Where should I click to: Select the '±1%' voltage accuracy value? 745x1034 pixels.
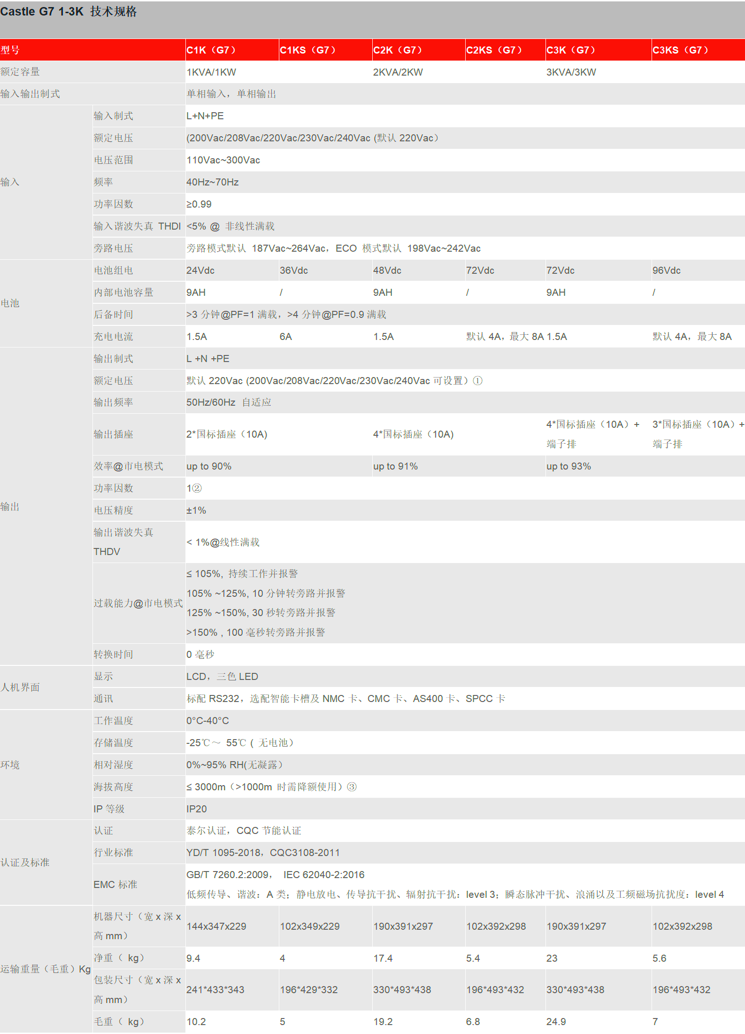(x=196, y=510)
